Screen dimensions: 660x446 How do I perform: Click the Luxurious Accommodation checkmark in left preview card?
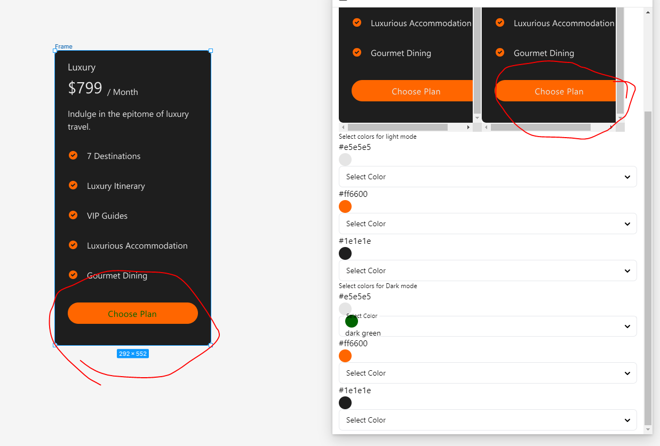357,22
